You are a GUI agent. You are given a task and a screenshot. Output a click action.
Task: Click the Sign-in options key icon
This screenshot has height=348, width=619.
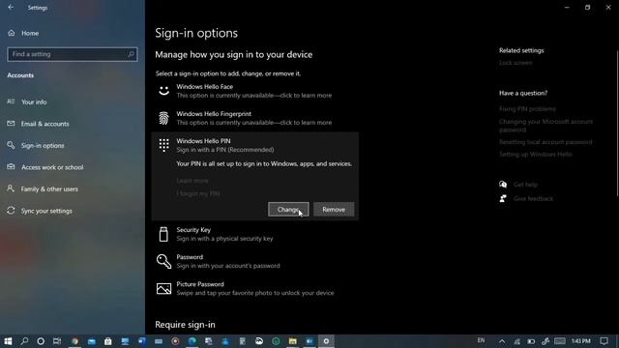click(11, 145)
